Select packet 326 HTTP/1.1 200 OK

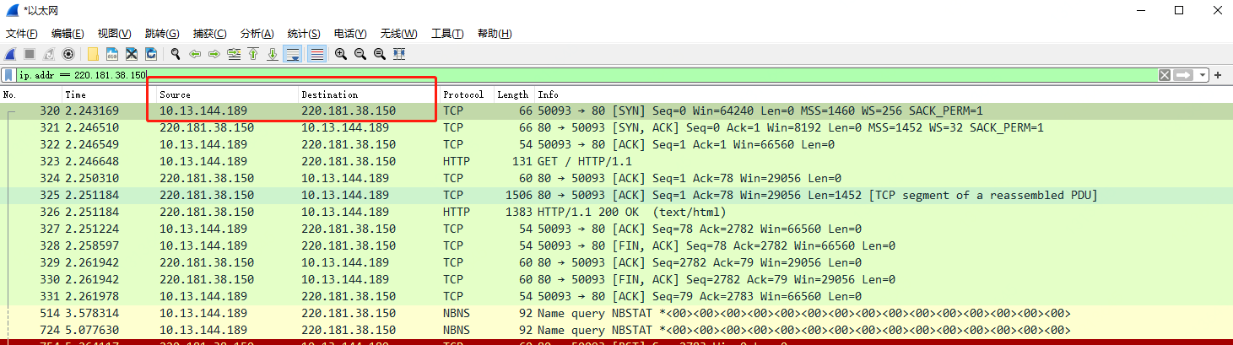616,212
